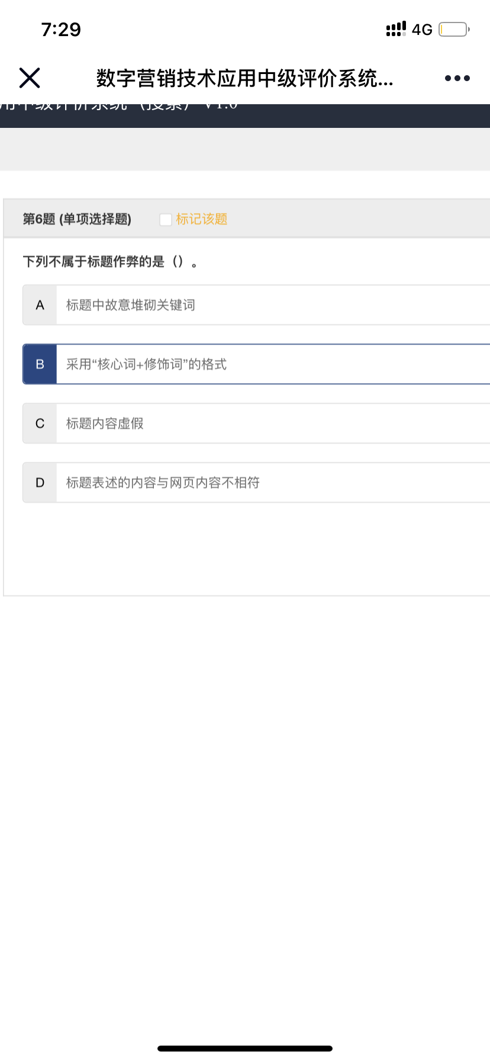Select the letter D option box
The image size is (490, 1061).
click(x=40, y=483)
